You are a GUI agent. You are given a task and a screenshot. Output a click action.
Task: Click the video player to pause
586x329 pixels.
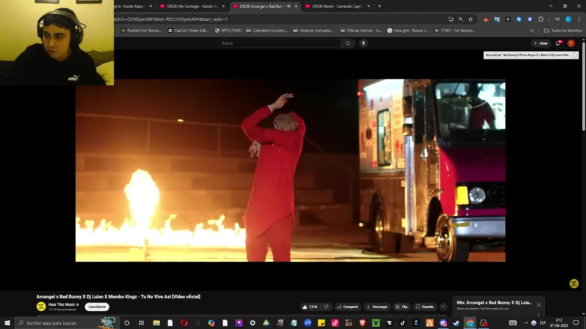(x=290, y=170)
